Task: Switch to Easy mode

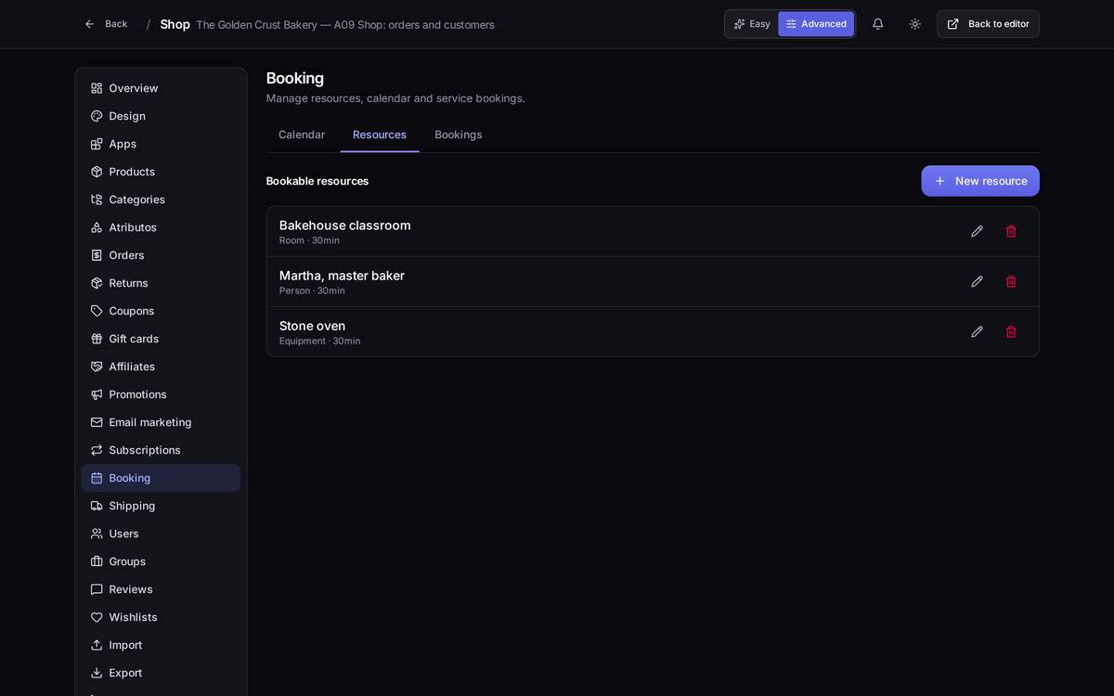Action: click(752, 24)
